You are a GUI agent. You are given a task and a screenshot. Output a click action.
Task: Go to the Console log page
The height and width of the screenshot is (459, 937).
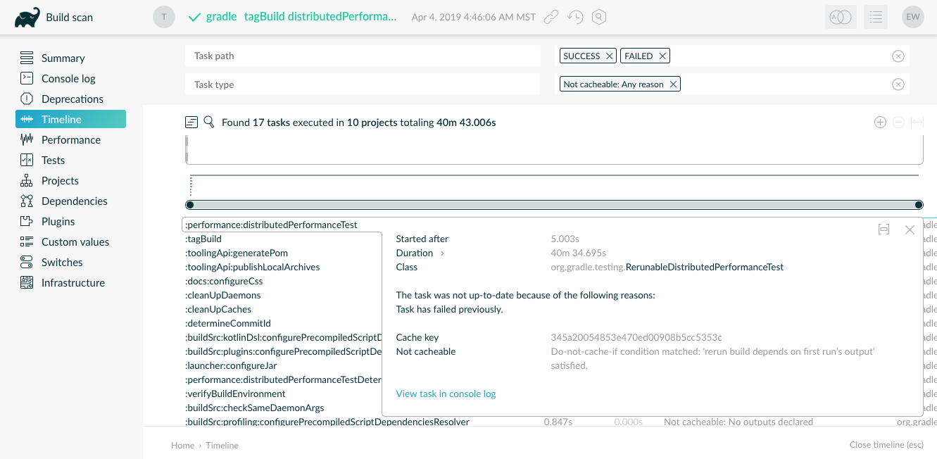pyautogui.click(x=68, y=78)
